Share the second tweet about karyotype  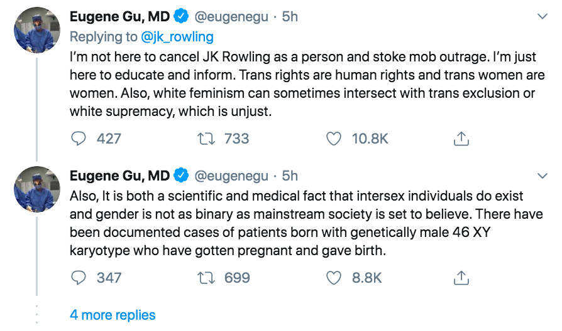point(461,277)
